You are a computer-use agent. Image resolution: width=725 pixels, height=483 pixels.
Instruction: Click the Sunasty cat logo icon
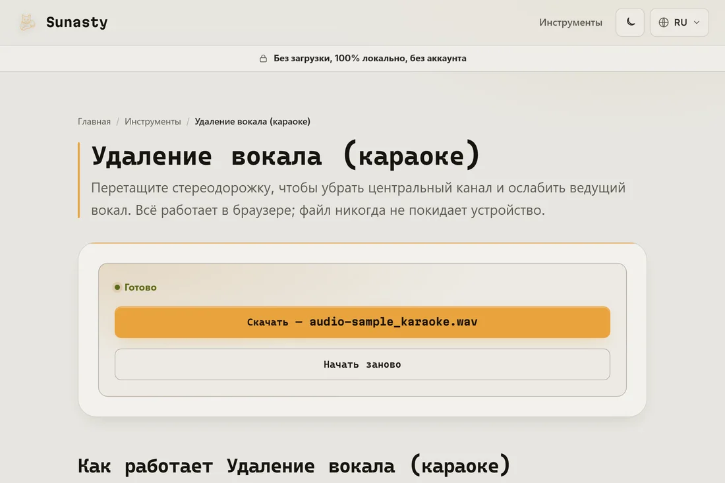(x=27, y=22)
